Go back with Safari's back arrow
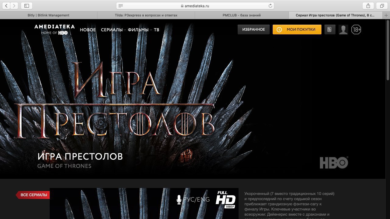390x219 pixels. (x=6, y=6)
